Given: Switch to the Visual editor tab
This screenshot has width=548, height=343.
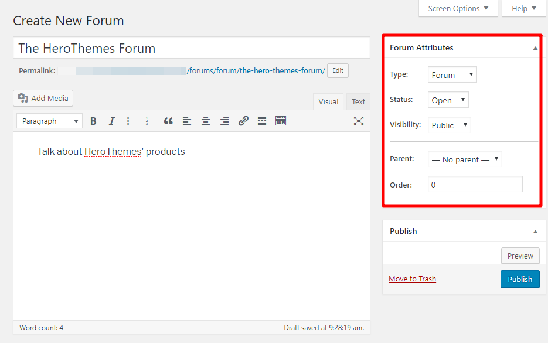Looking at the screenshot, I should pos(328,102).
